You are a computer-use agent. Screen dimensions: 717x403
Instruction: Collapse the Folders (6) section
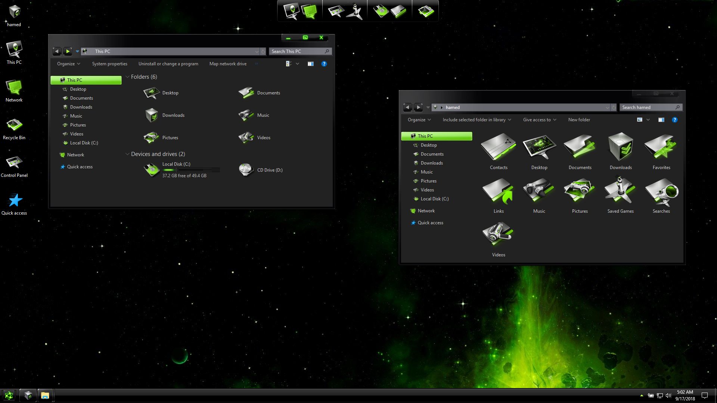pyautogui.click(x=127, y=77)
